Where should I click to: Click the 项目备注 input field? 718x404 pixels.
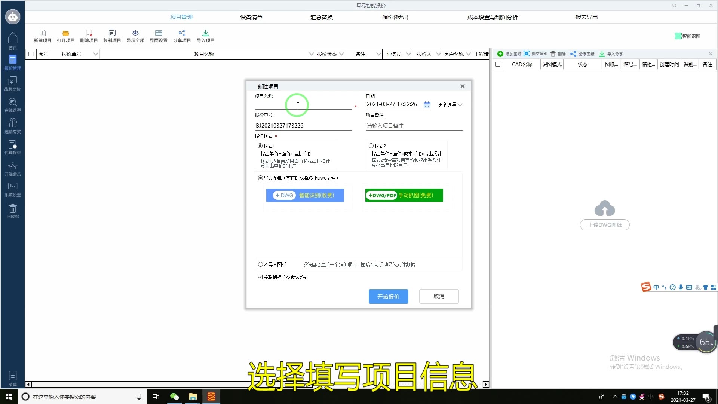pos(414,126)
